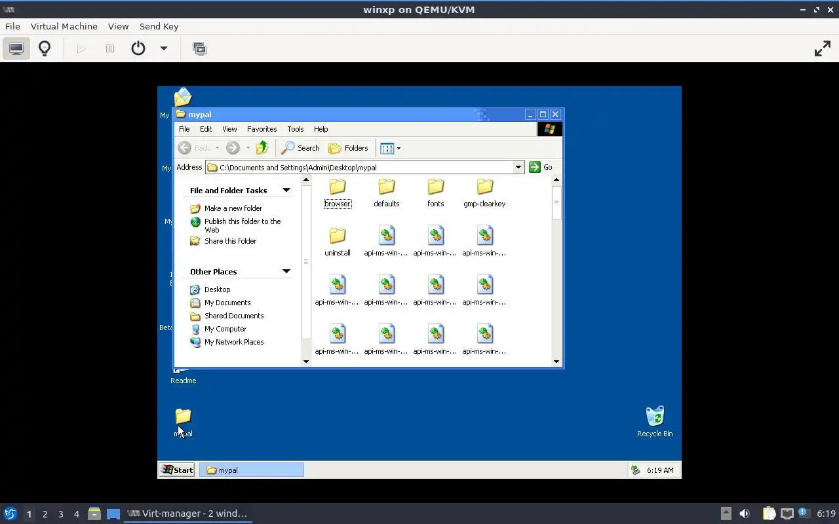
Task: Open the virt-manager graphical console view
Action: point(16,48)
